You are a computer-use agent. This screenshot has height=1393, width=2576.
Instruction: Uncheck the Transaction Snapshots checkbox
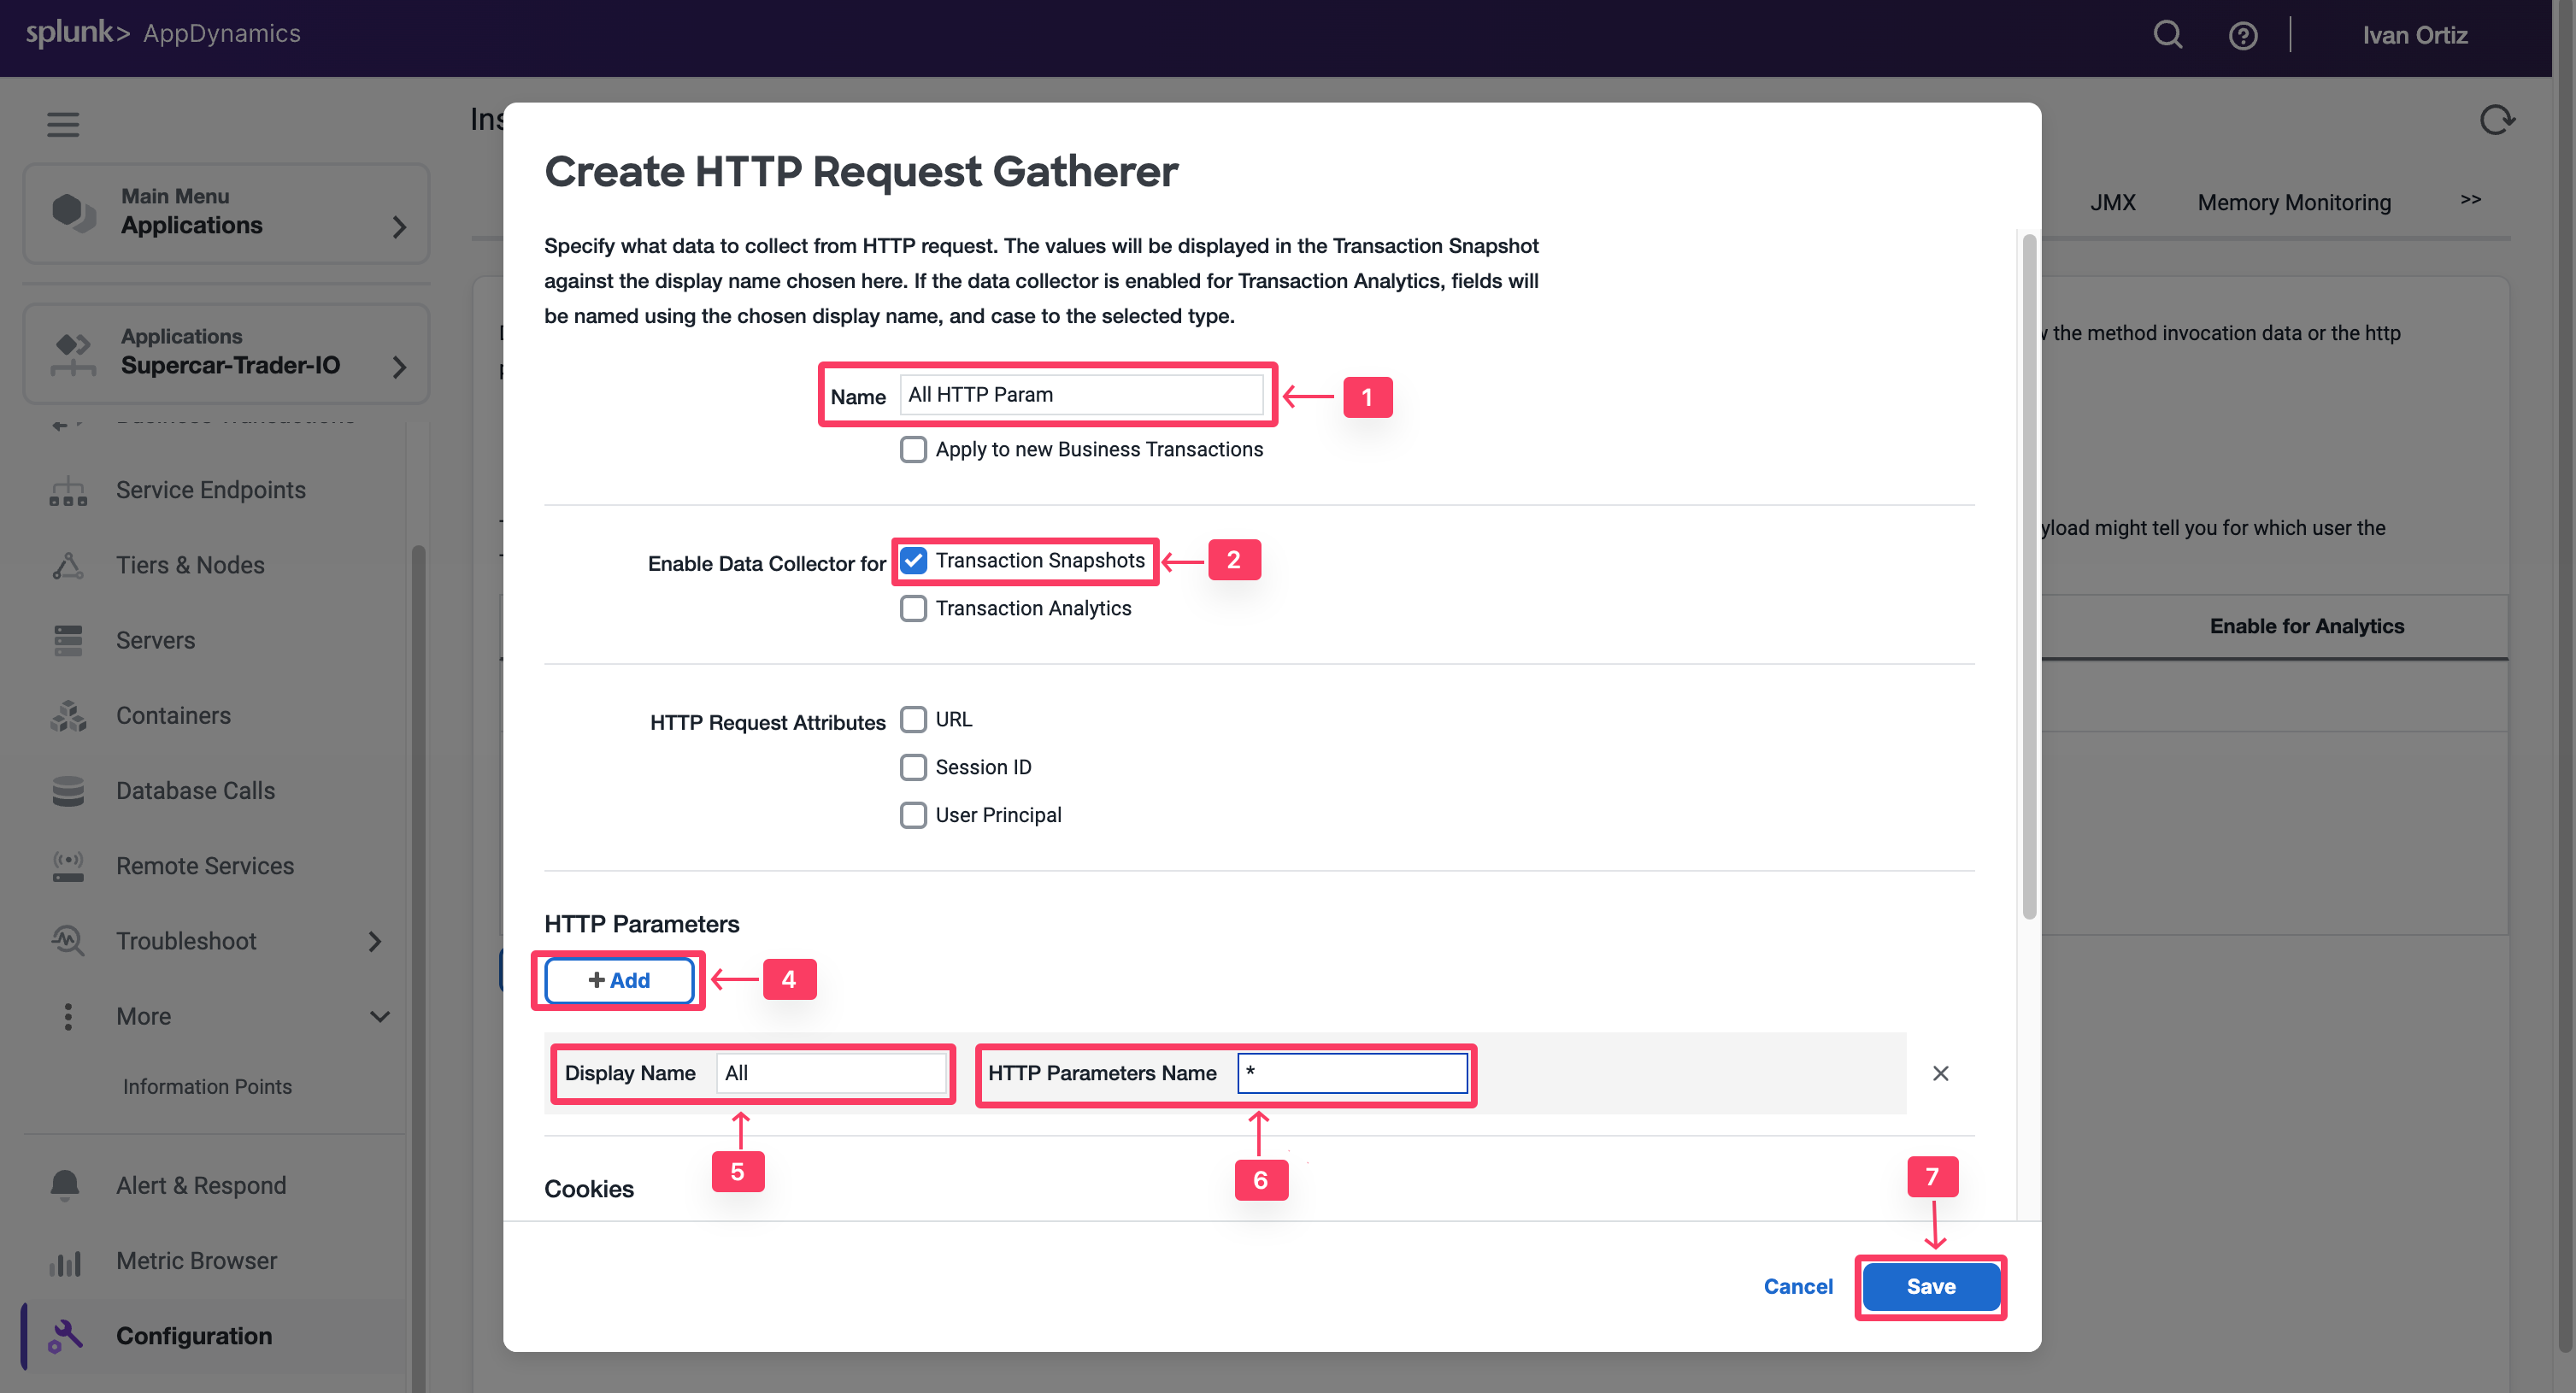pos(912,560)
